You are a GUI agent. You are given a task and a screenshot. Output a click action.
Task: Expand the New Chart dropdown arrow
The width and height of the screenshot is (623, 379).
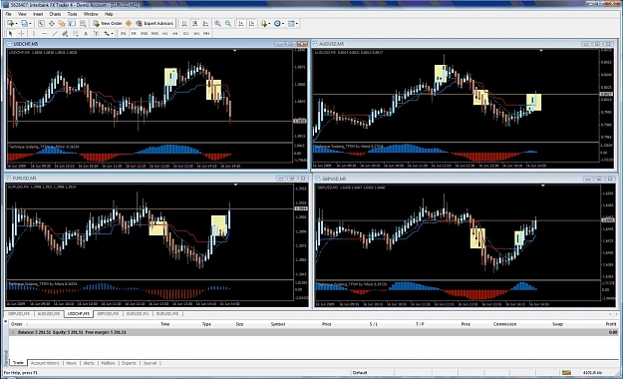click(x=16, y=24)
